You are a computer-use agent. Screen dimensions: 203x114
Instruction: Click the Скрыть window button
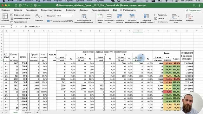pyautogui.click(x=159, y=18)
